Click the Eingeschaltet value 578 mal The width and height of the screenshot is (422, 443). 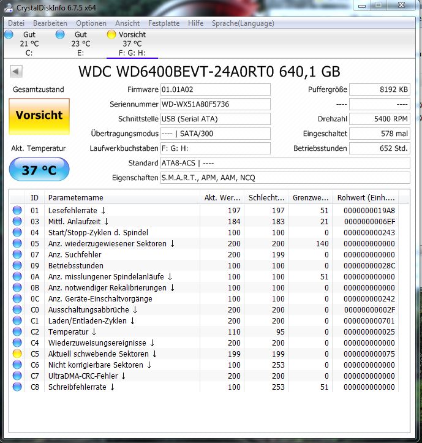click(380, 134)
